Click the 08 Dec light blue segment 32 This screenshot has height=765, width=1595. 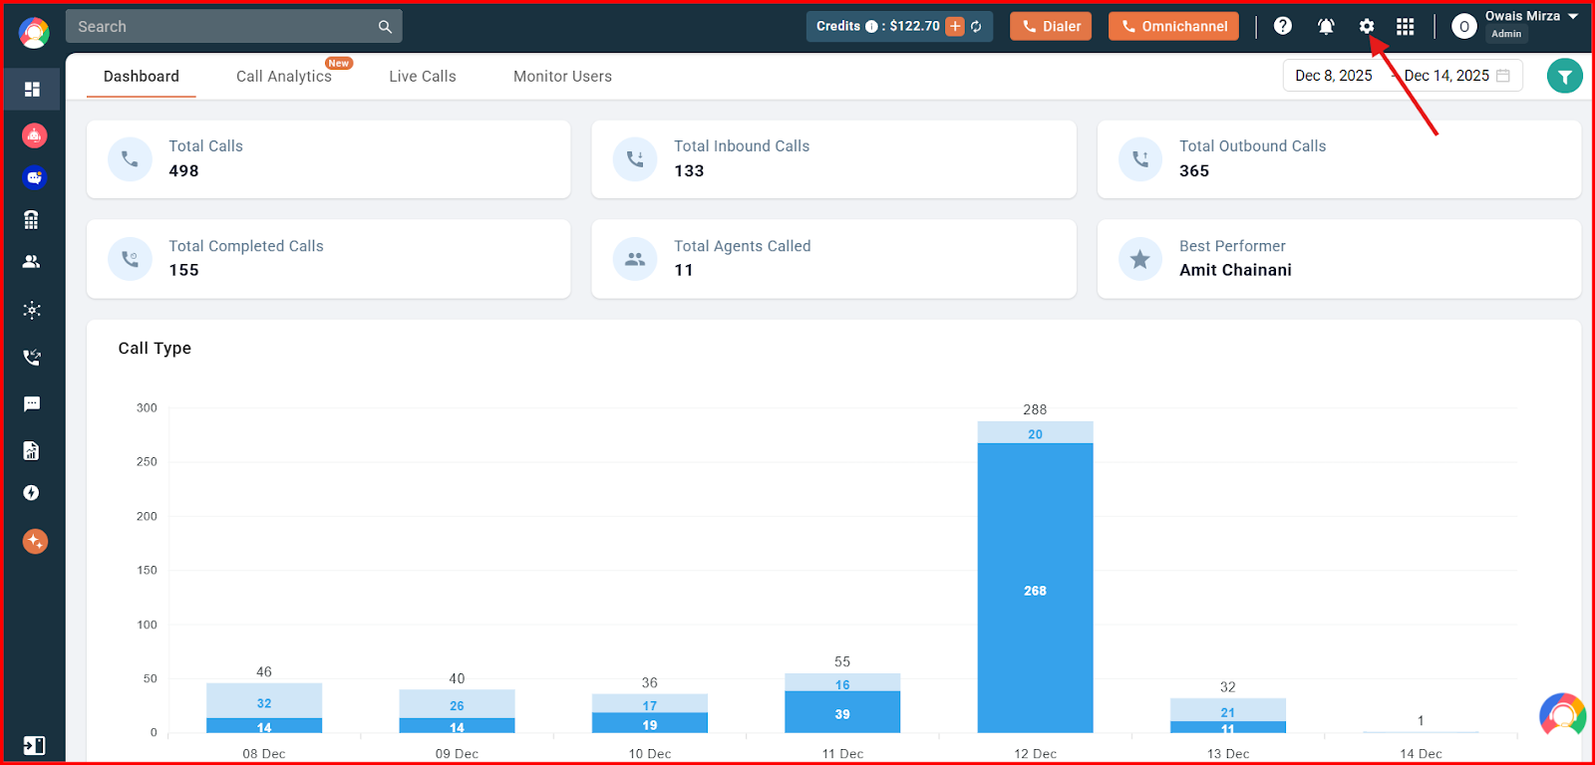264,701
